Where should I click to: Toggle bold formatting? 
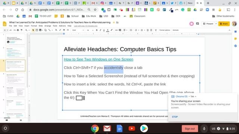pos(97,30)
